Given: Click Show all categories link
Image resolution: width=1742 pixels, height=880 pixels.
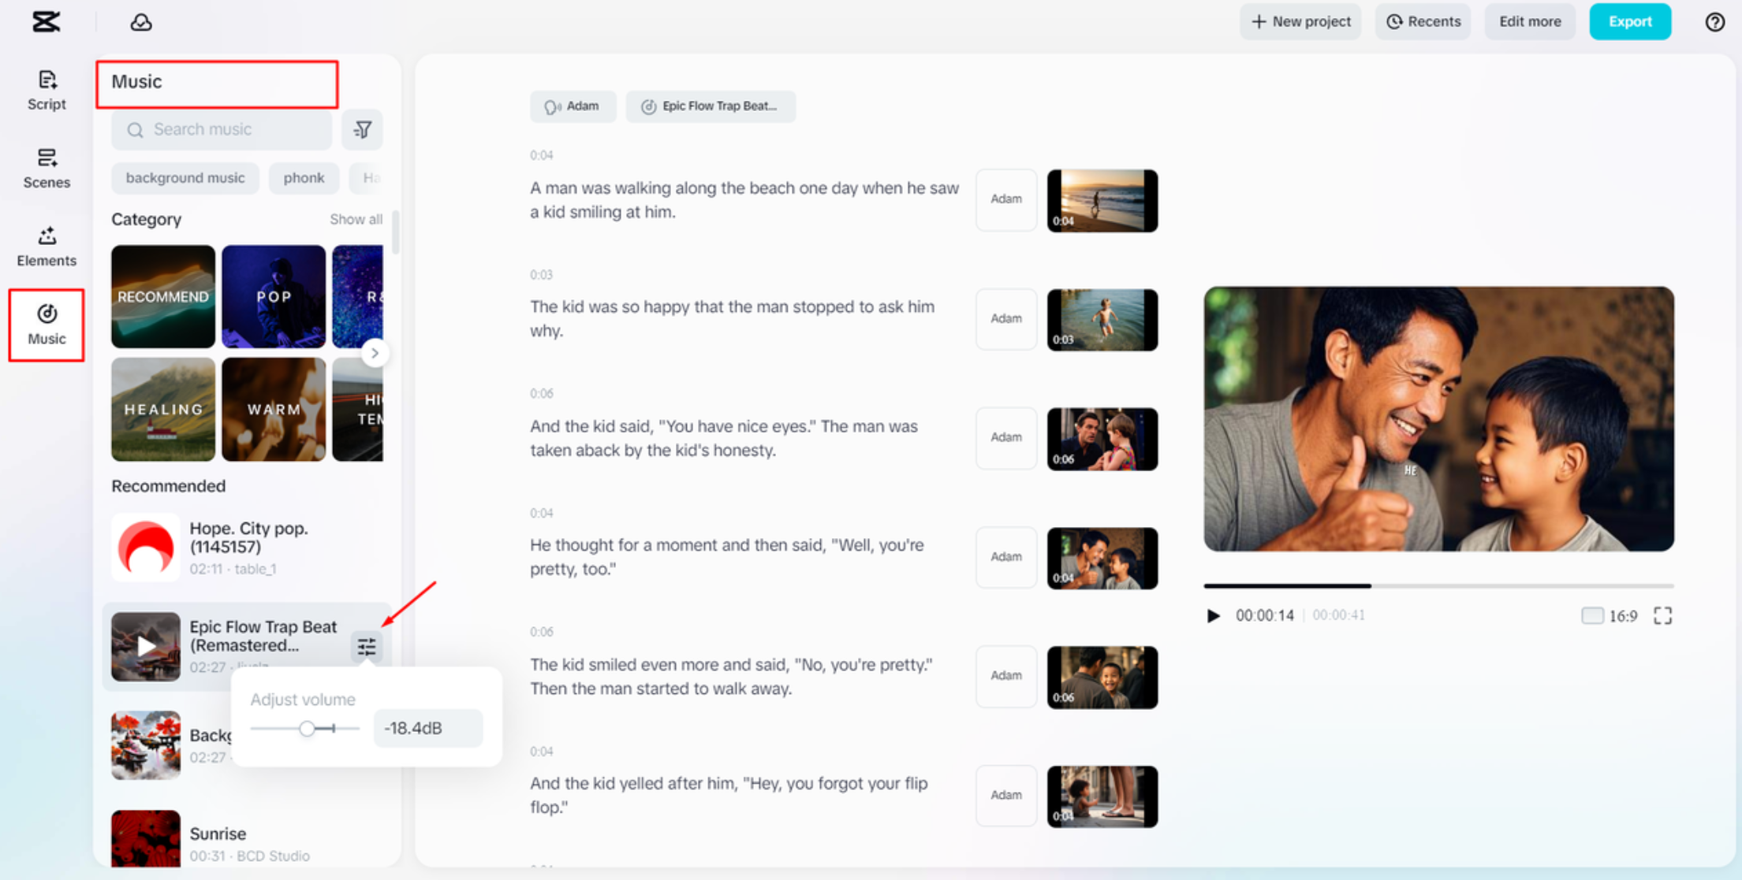Looking at the screenshot, I should pyautogui.click(x=356, y=219).
